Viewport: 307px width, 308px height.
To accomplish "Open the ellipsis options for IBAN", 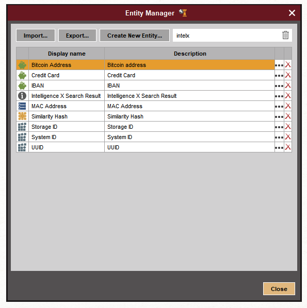I will 279,85.
